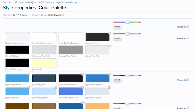195x109 pixels.
Task: Open the Giao diện SHTP Training dropdown arrow
Action: (x=29, y=15)
